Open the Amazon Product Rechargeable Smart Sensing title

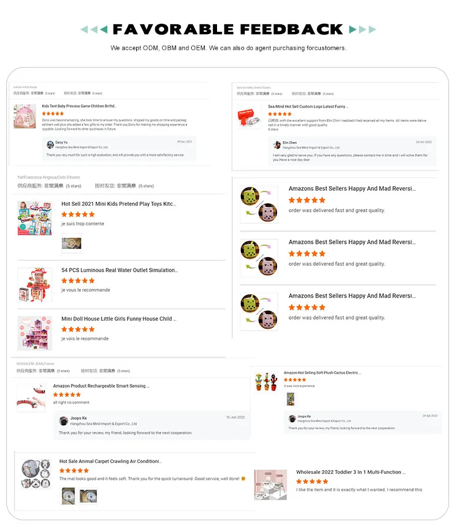[101, 386]
